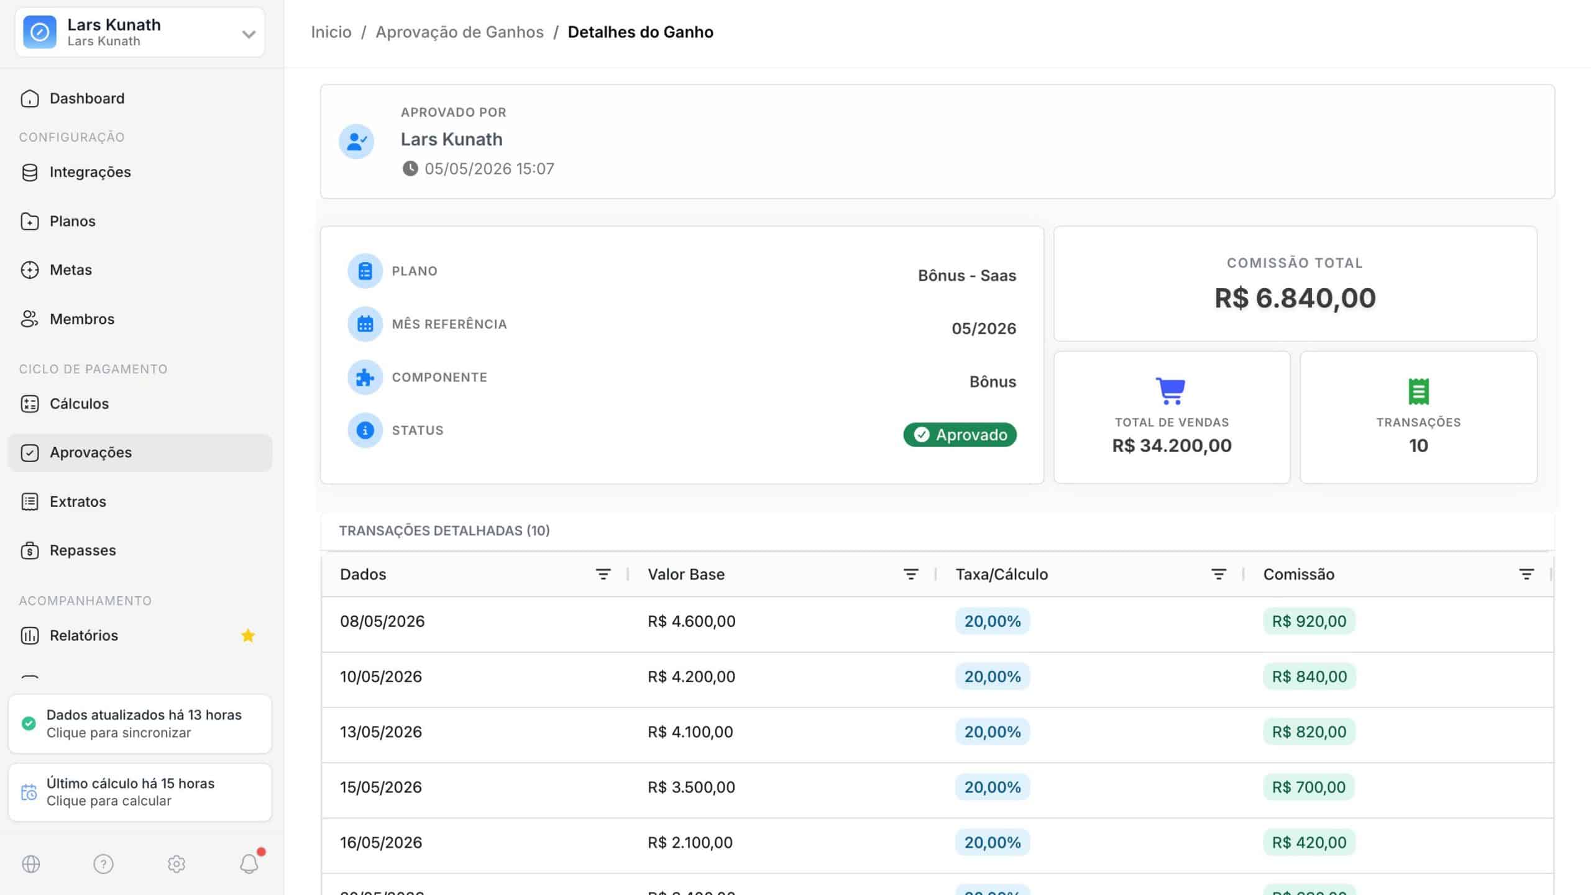Navigate to Planos section

pyautogui.click(x=140, y=221)
